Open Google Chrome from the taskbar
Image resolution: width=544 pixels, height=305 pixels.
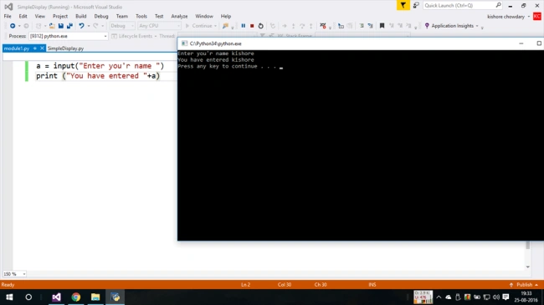pyautogui.click(x=76, y=297)
